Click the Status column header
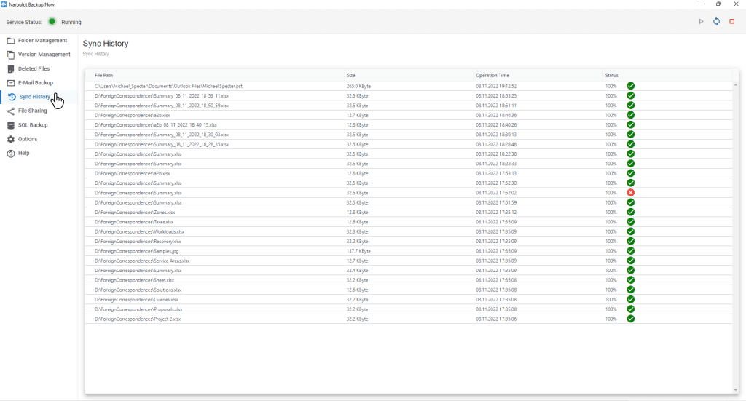Image resolution: width=746 pixels, height=401 pixels. point(612,75)
